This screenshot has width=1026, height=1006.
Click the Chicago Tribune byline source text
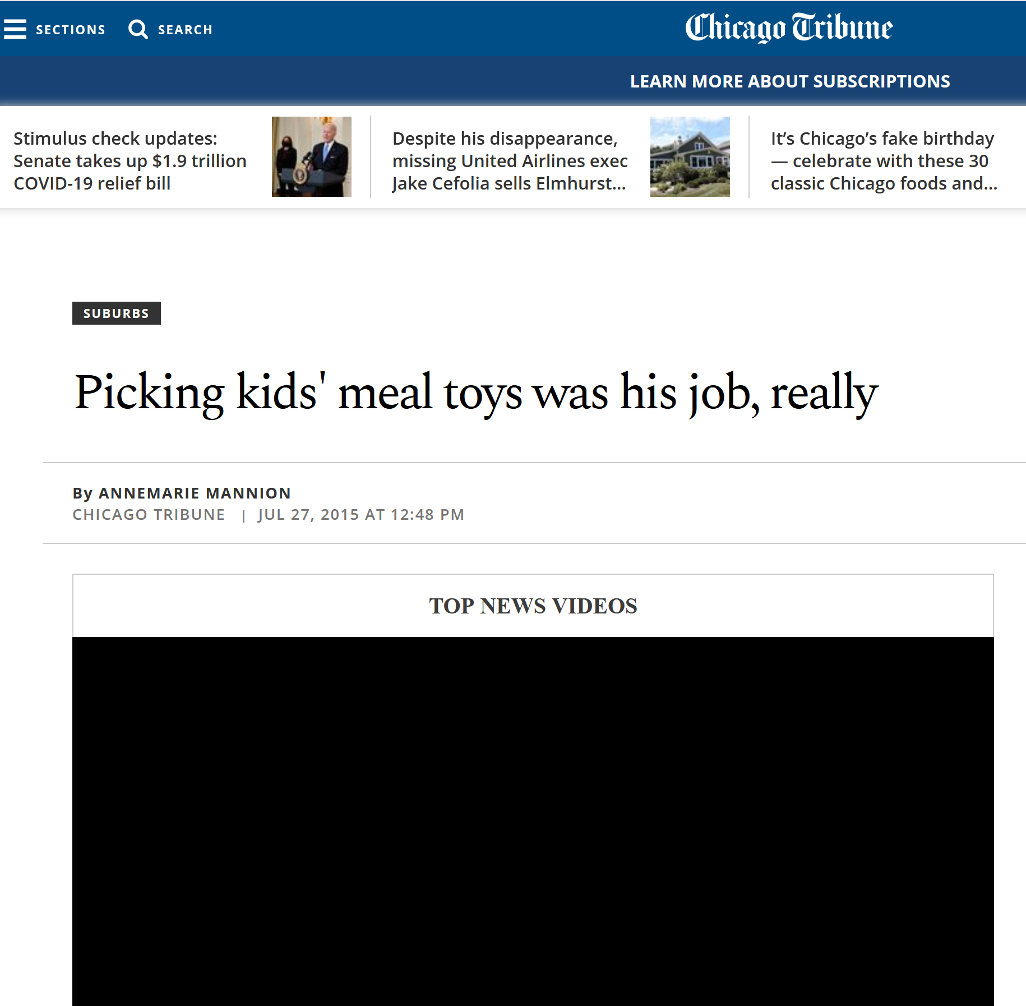pyautogui.click(x=149, y=515)
